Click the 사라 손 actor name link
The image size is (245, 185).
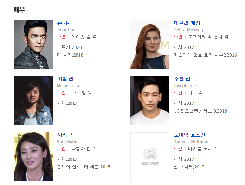[65, 135]
